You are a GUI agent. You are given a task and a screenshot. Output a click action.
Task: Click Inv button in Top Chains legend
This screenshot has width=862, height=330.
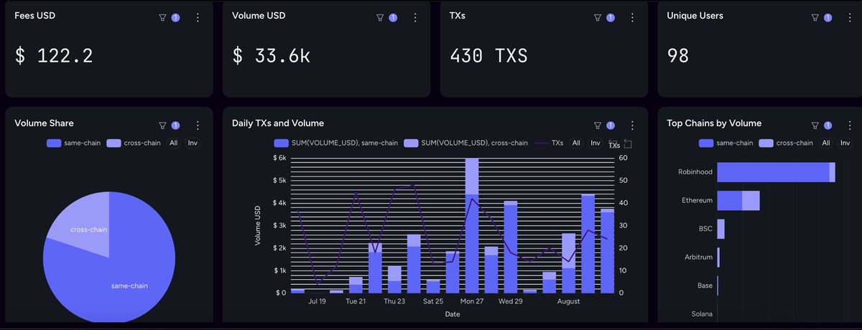(845, 143)
